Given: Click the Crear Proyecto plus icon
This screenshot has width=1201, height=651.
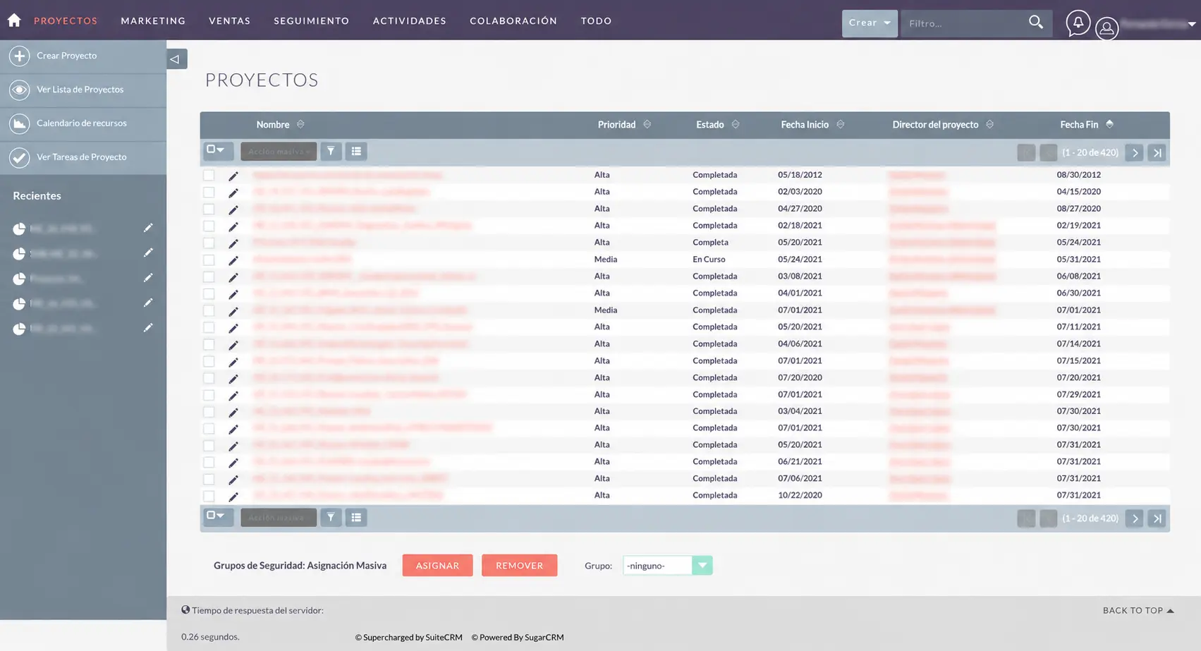Looking at the screenshot, I should [20, 56].
